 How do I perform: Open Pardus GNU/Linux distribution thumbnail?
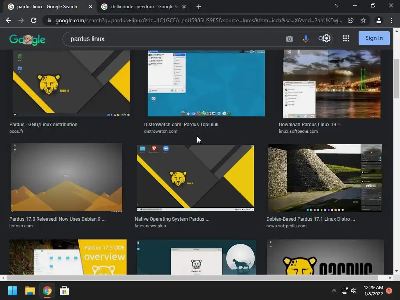(71, 83)
